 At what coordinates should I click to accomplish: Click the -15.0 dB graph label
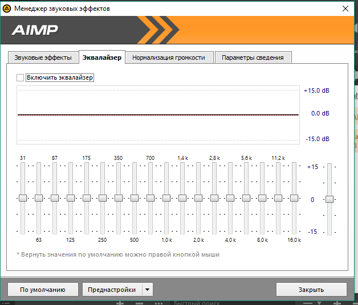point(318,139)
